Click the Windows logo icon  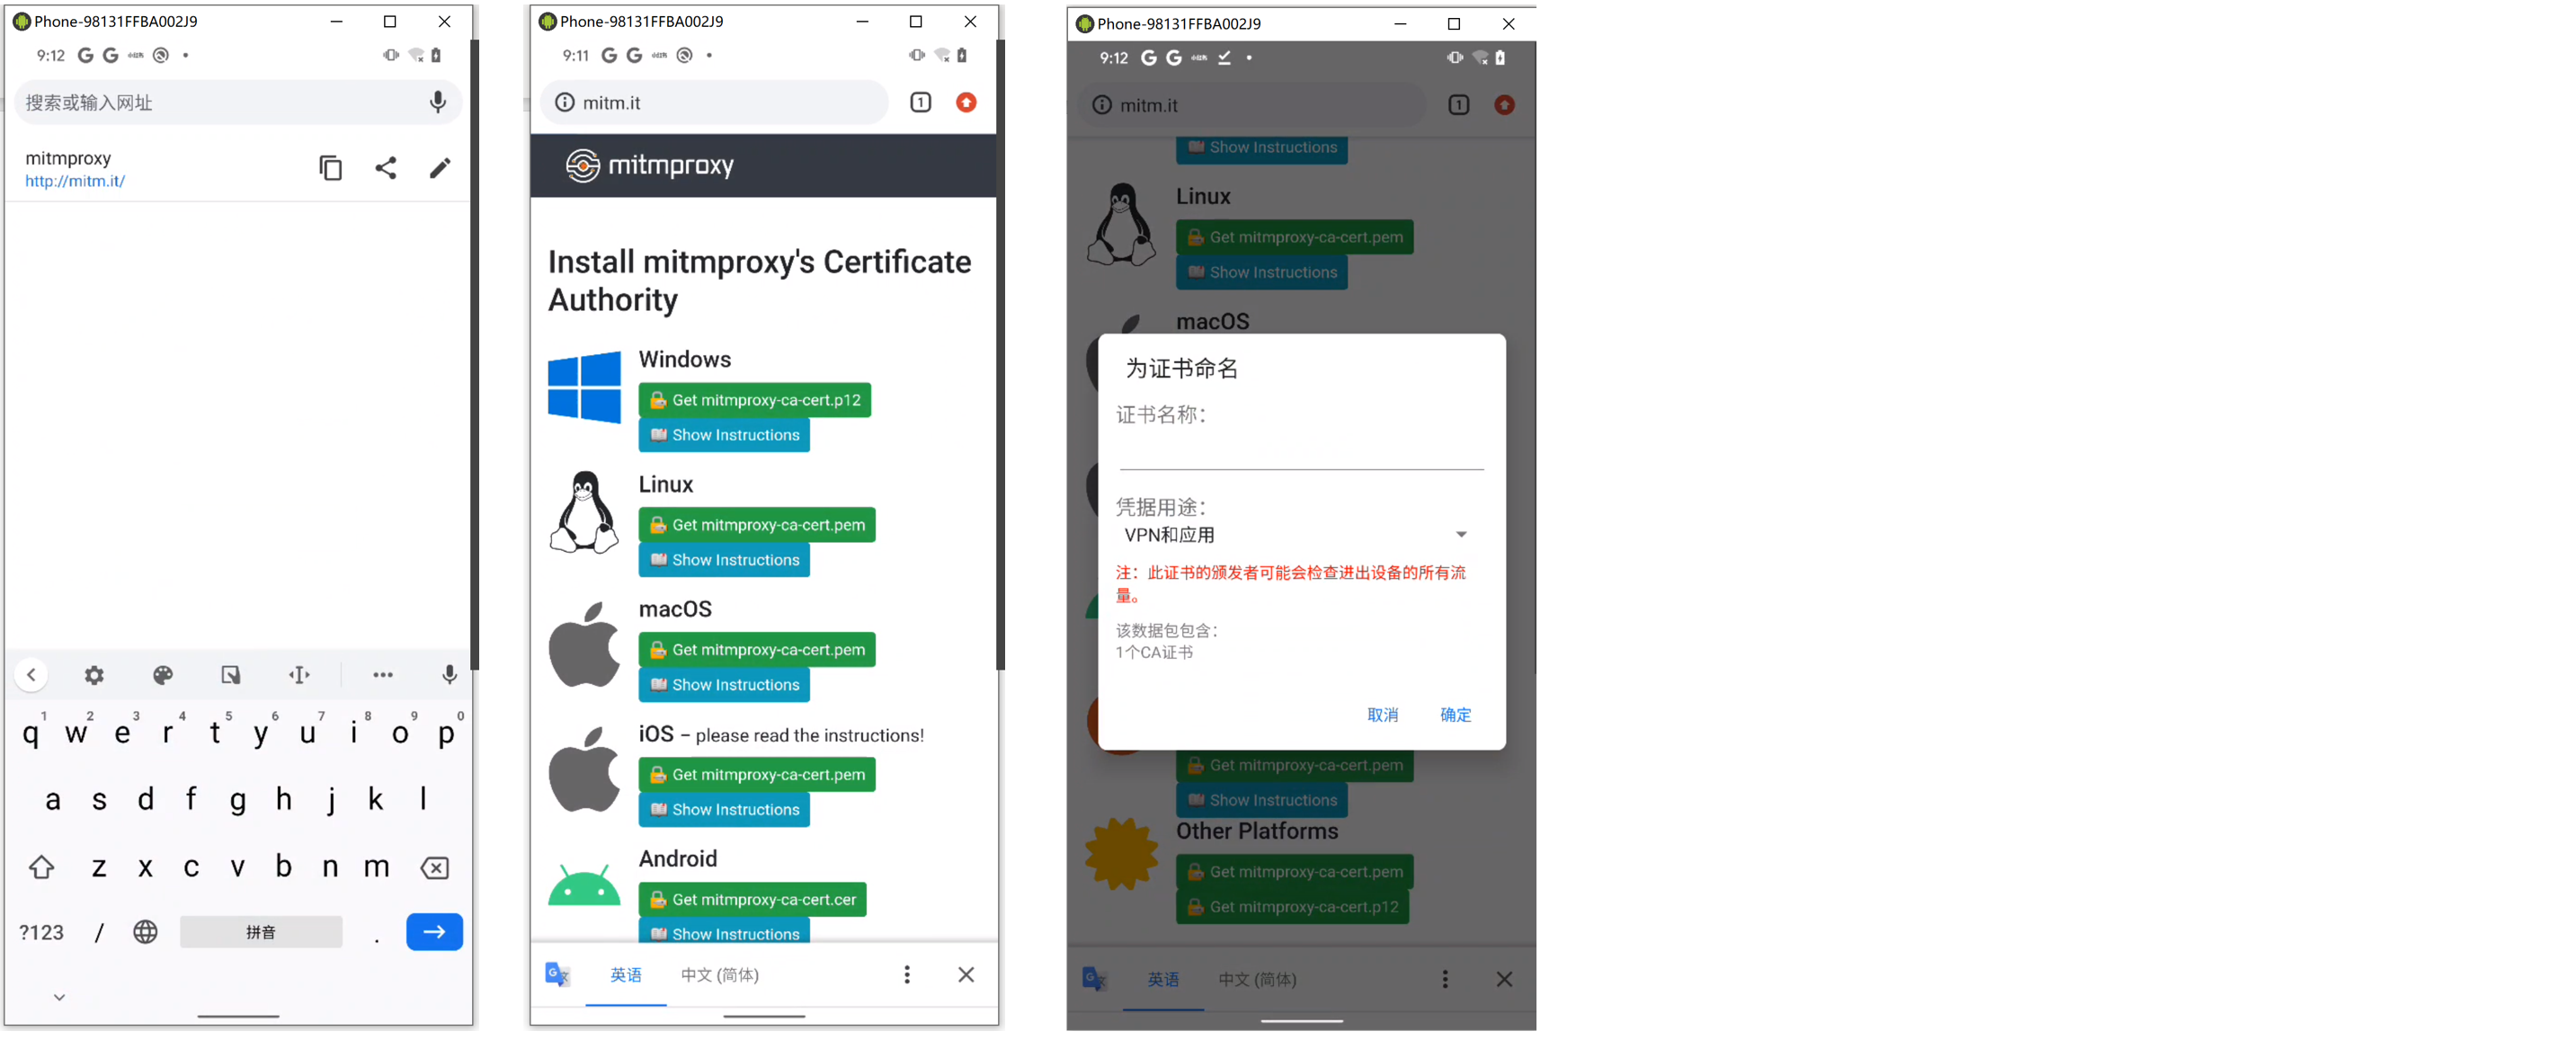point(584,387)
